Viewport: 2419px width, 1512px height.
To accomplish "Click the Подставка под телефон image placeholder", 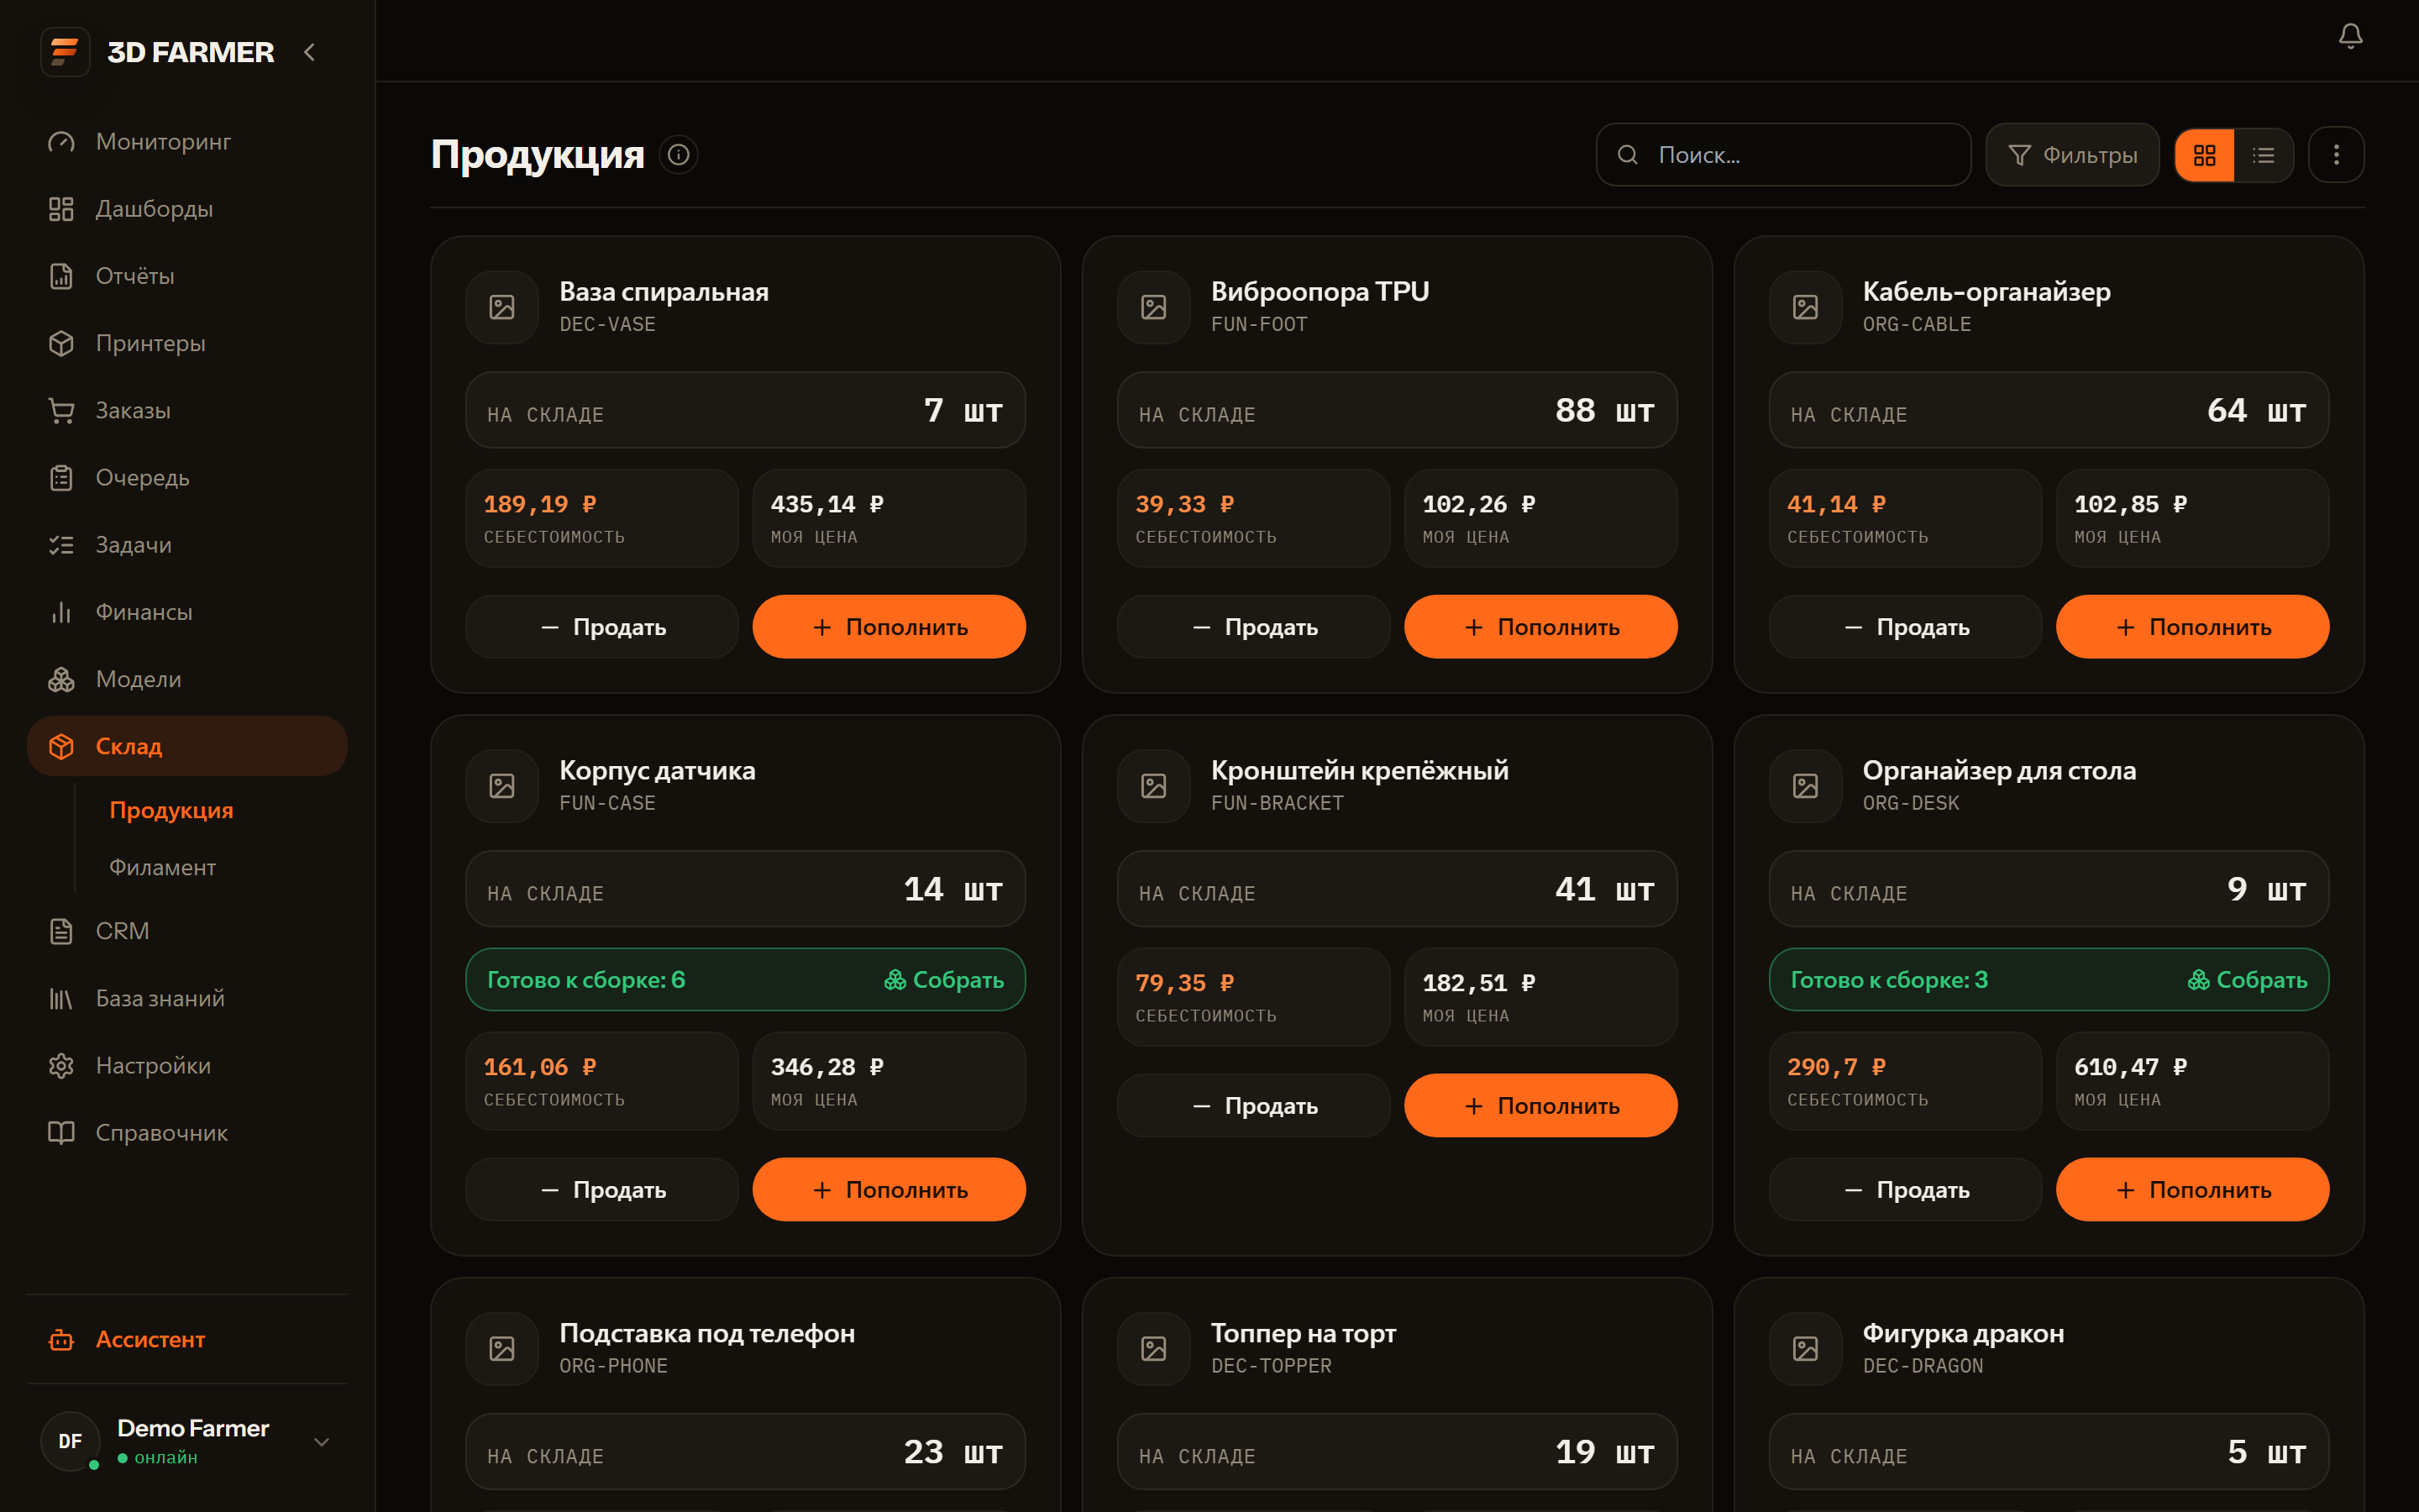I will tap(501, 1349).
